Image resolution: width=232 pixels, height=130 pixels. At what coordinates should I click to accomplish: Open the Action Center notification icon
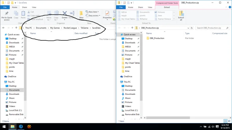click(x=217, y=127)
